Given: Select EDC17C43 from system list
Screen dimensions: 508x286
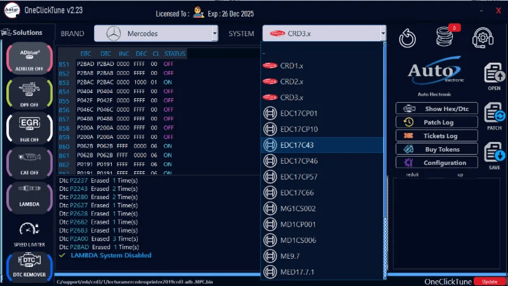Looking at the screenshot, I should pyautogui.click(x=323, y=145).
